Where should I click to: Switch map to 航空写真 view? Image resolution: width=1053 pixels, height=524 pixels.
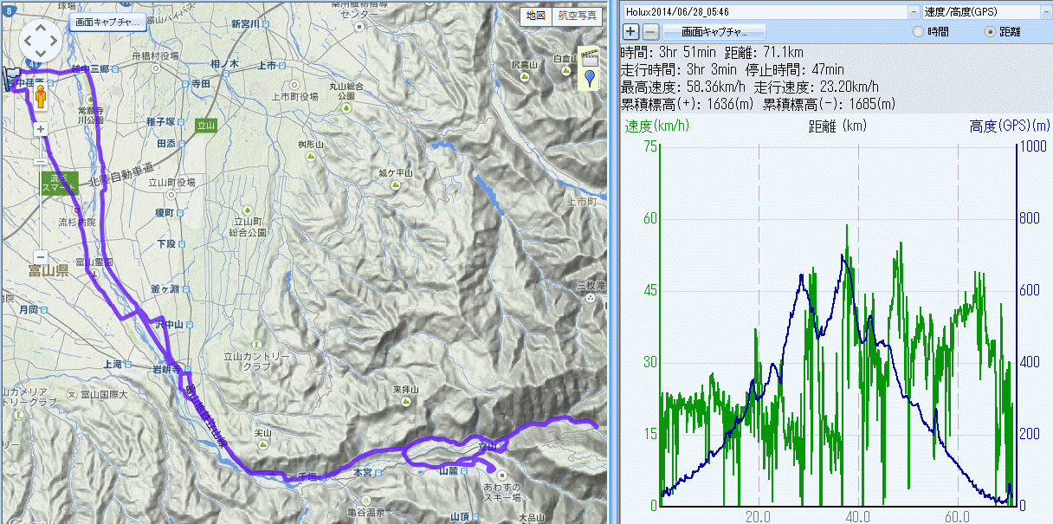[577, 16]
